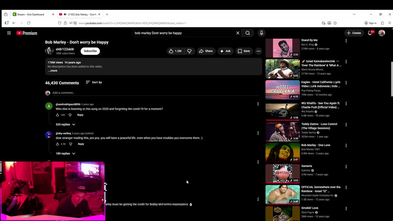Dislike the sky-sw8oq comment
The height and width of the screenshot is (221, 393).
coord(71,144)
